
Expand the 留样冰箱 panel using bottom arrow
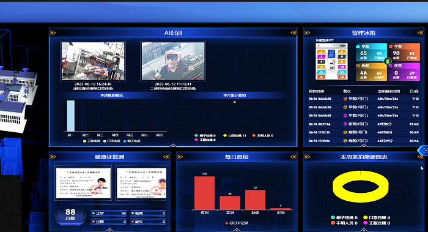click(x=364, y=146)
